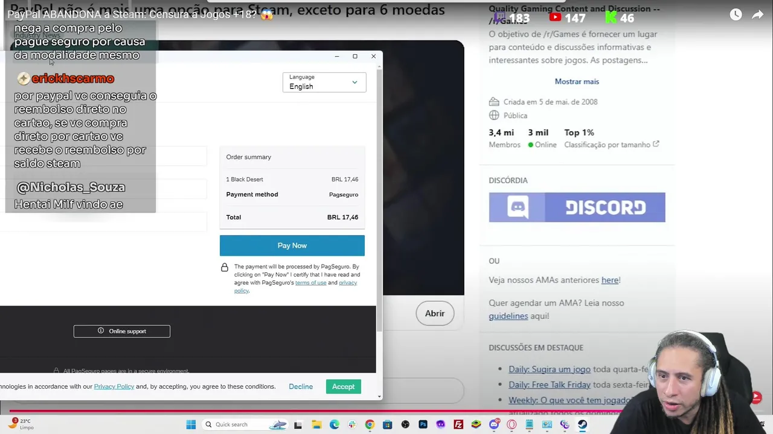
Task: Click the external link icon after Classificação por tamanho
Action: (656, 144)
